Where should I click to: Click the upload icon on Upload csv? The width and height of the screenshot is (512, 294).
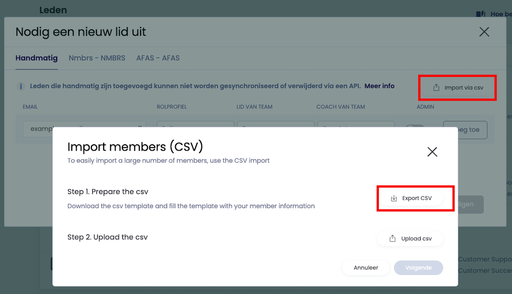[x=392, y=238]
